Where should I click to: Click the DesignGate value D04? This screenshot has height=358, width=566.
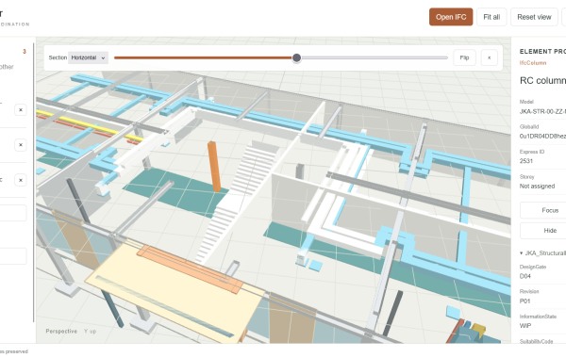click(524, 276)
